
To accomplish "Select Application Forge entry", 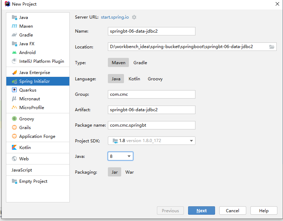I will pos(38,136).
